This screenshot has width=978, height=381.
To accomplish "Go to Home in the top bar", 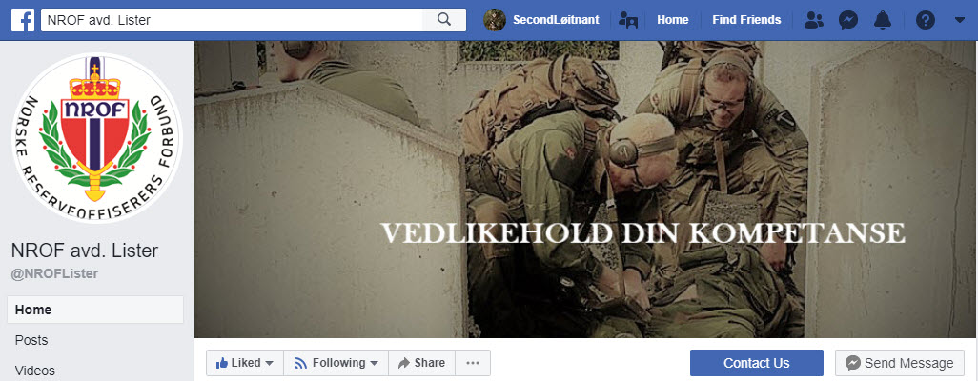I will (672, 20).
